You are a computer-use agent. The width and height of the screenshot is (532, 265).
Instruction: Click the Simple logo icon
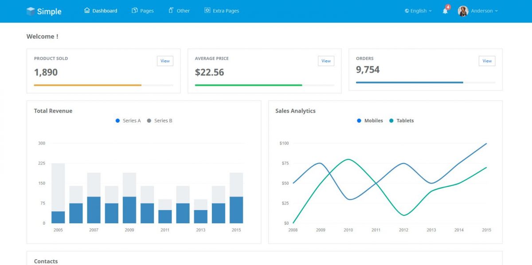point(31,11)
